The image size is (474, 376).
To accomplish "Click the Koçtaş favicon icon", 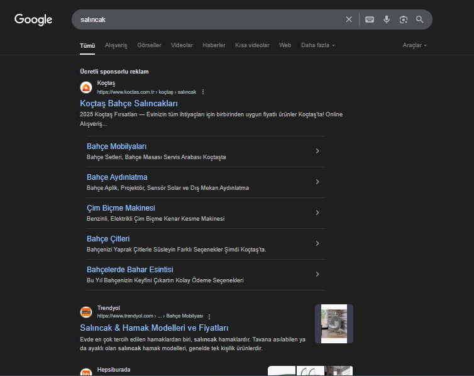I will [x=86, y=87].
